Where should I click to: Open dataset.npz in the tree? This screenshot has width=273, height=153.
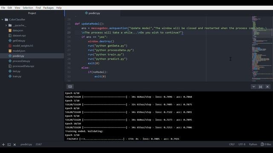[19, 36]
